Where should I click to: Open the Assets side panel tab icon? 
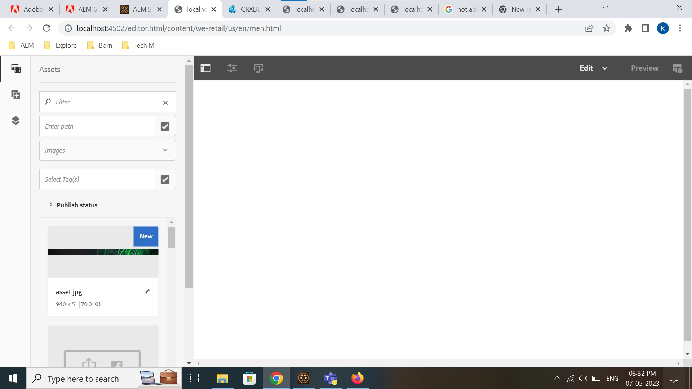(x=15, y=68)
